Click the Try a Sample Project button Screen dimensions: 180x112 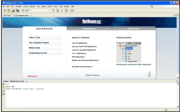45,43
